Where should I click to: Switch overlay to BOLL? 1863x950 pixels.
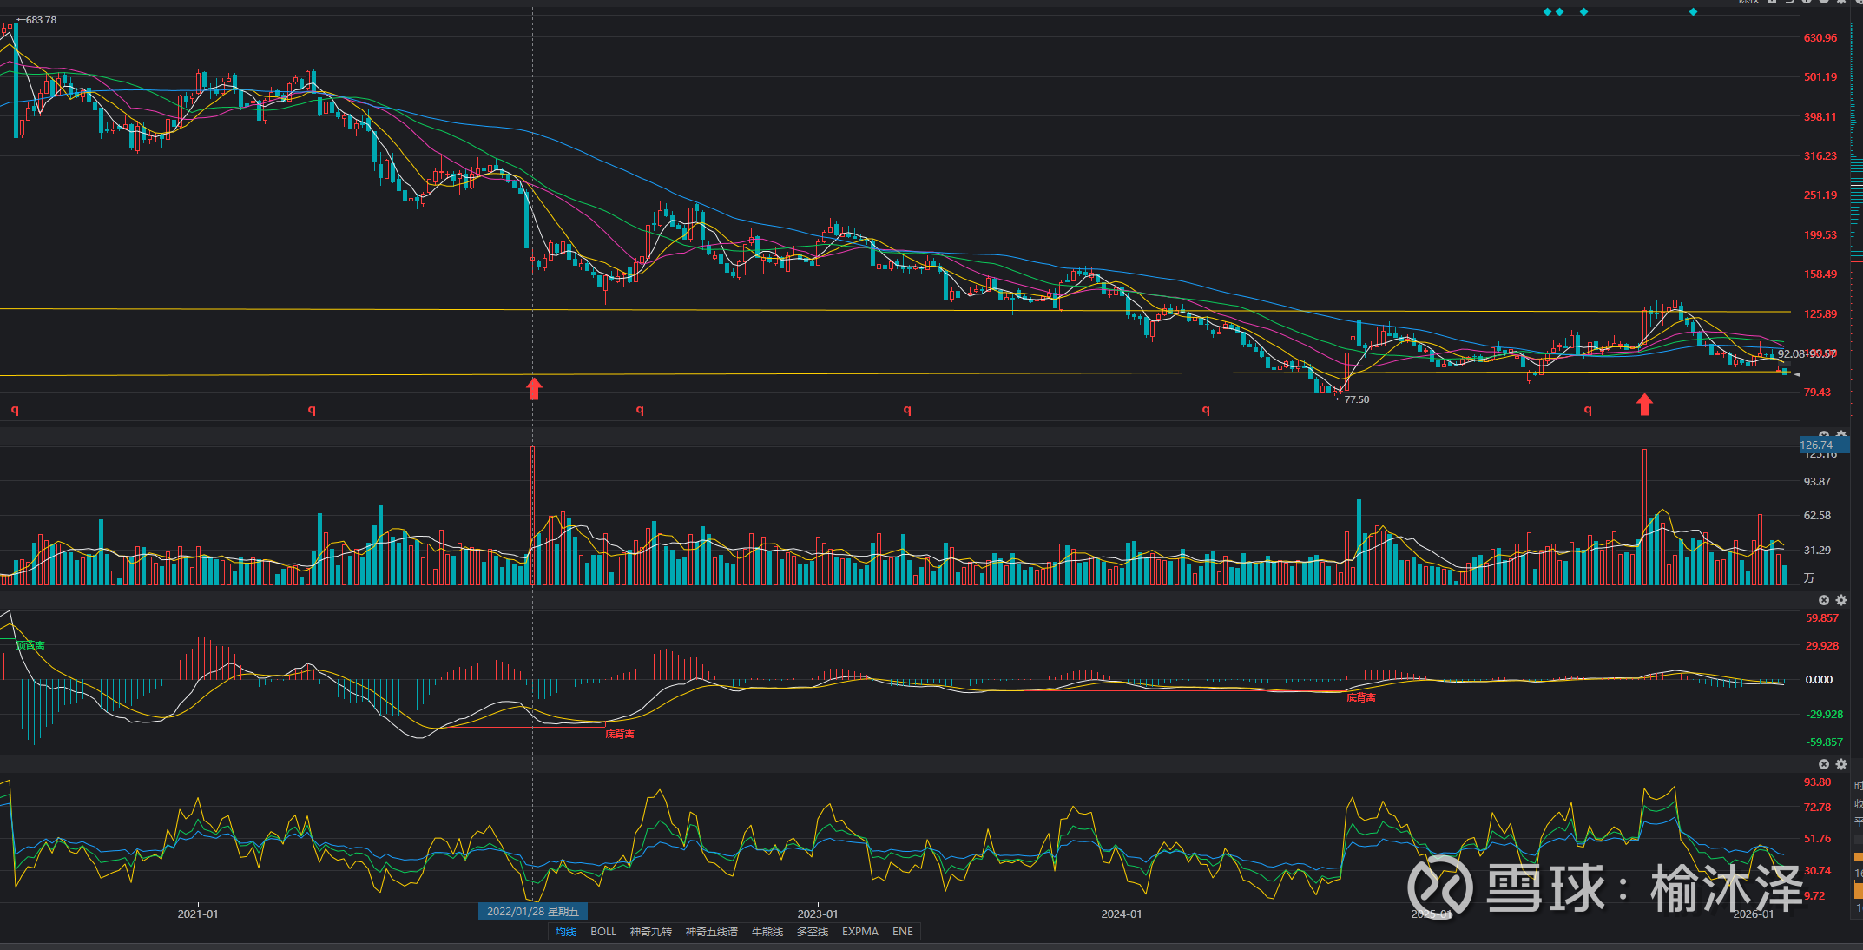pyautogui.click(x=602, y=931)
